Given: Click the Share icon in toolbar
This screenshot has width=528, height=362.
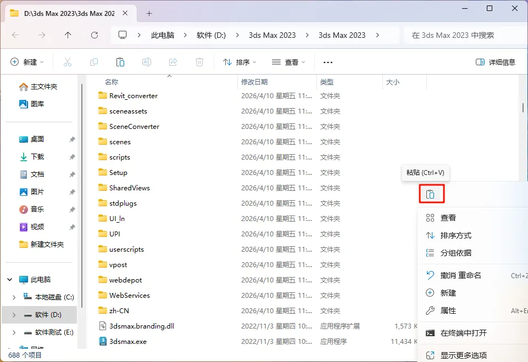Looking at the screenshot, I should [173, 62].
